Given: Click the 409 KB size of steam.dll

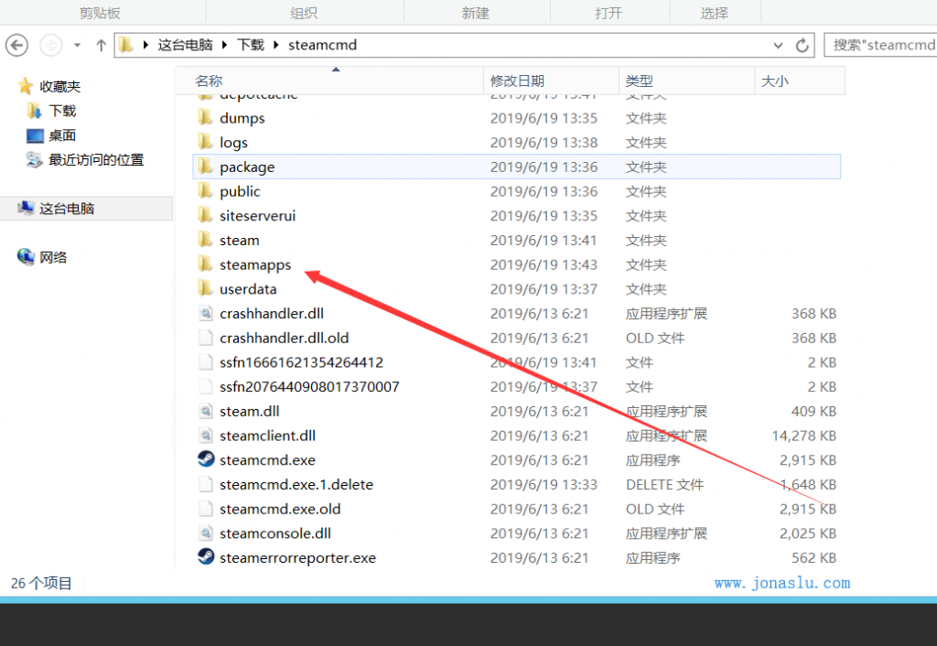Looking at the screenshot, I should coord(813,411).
